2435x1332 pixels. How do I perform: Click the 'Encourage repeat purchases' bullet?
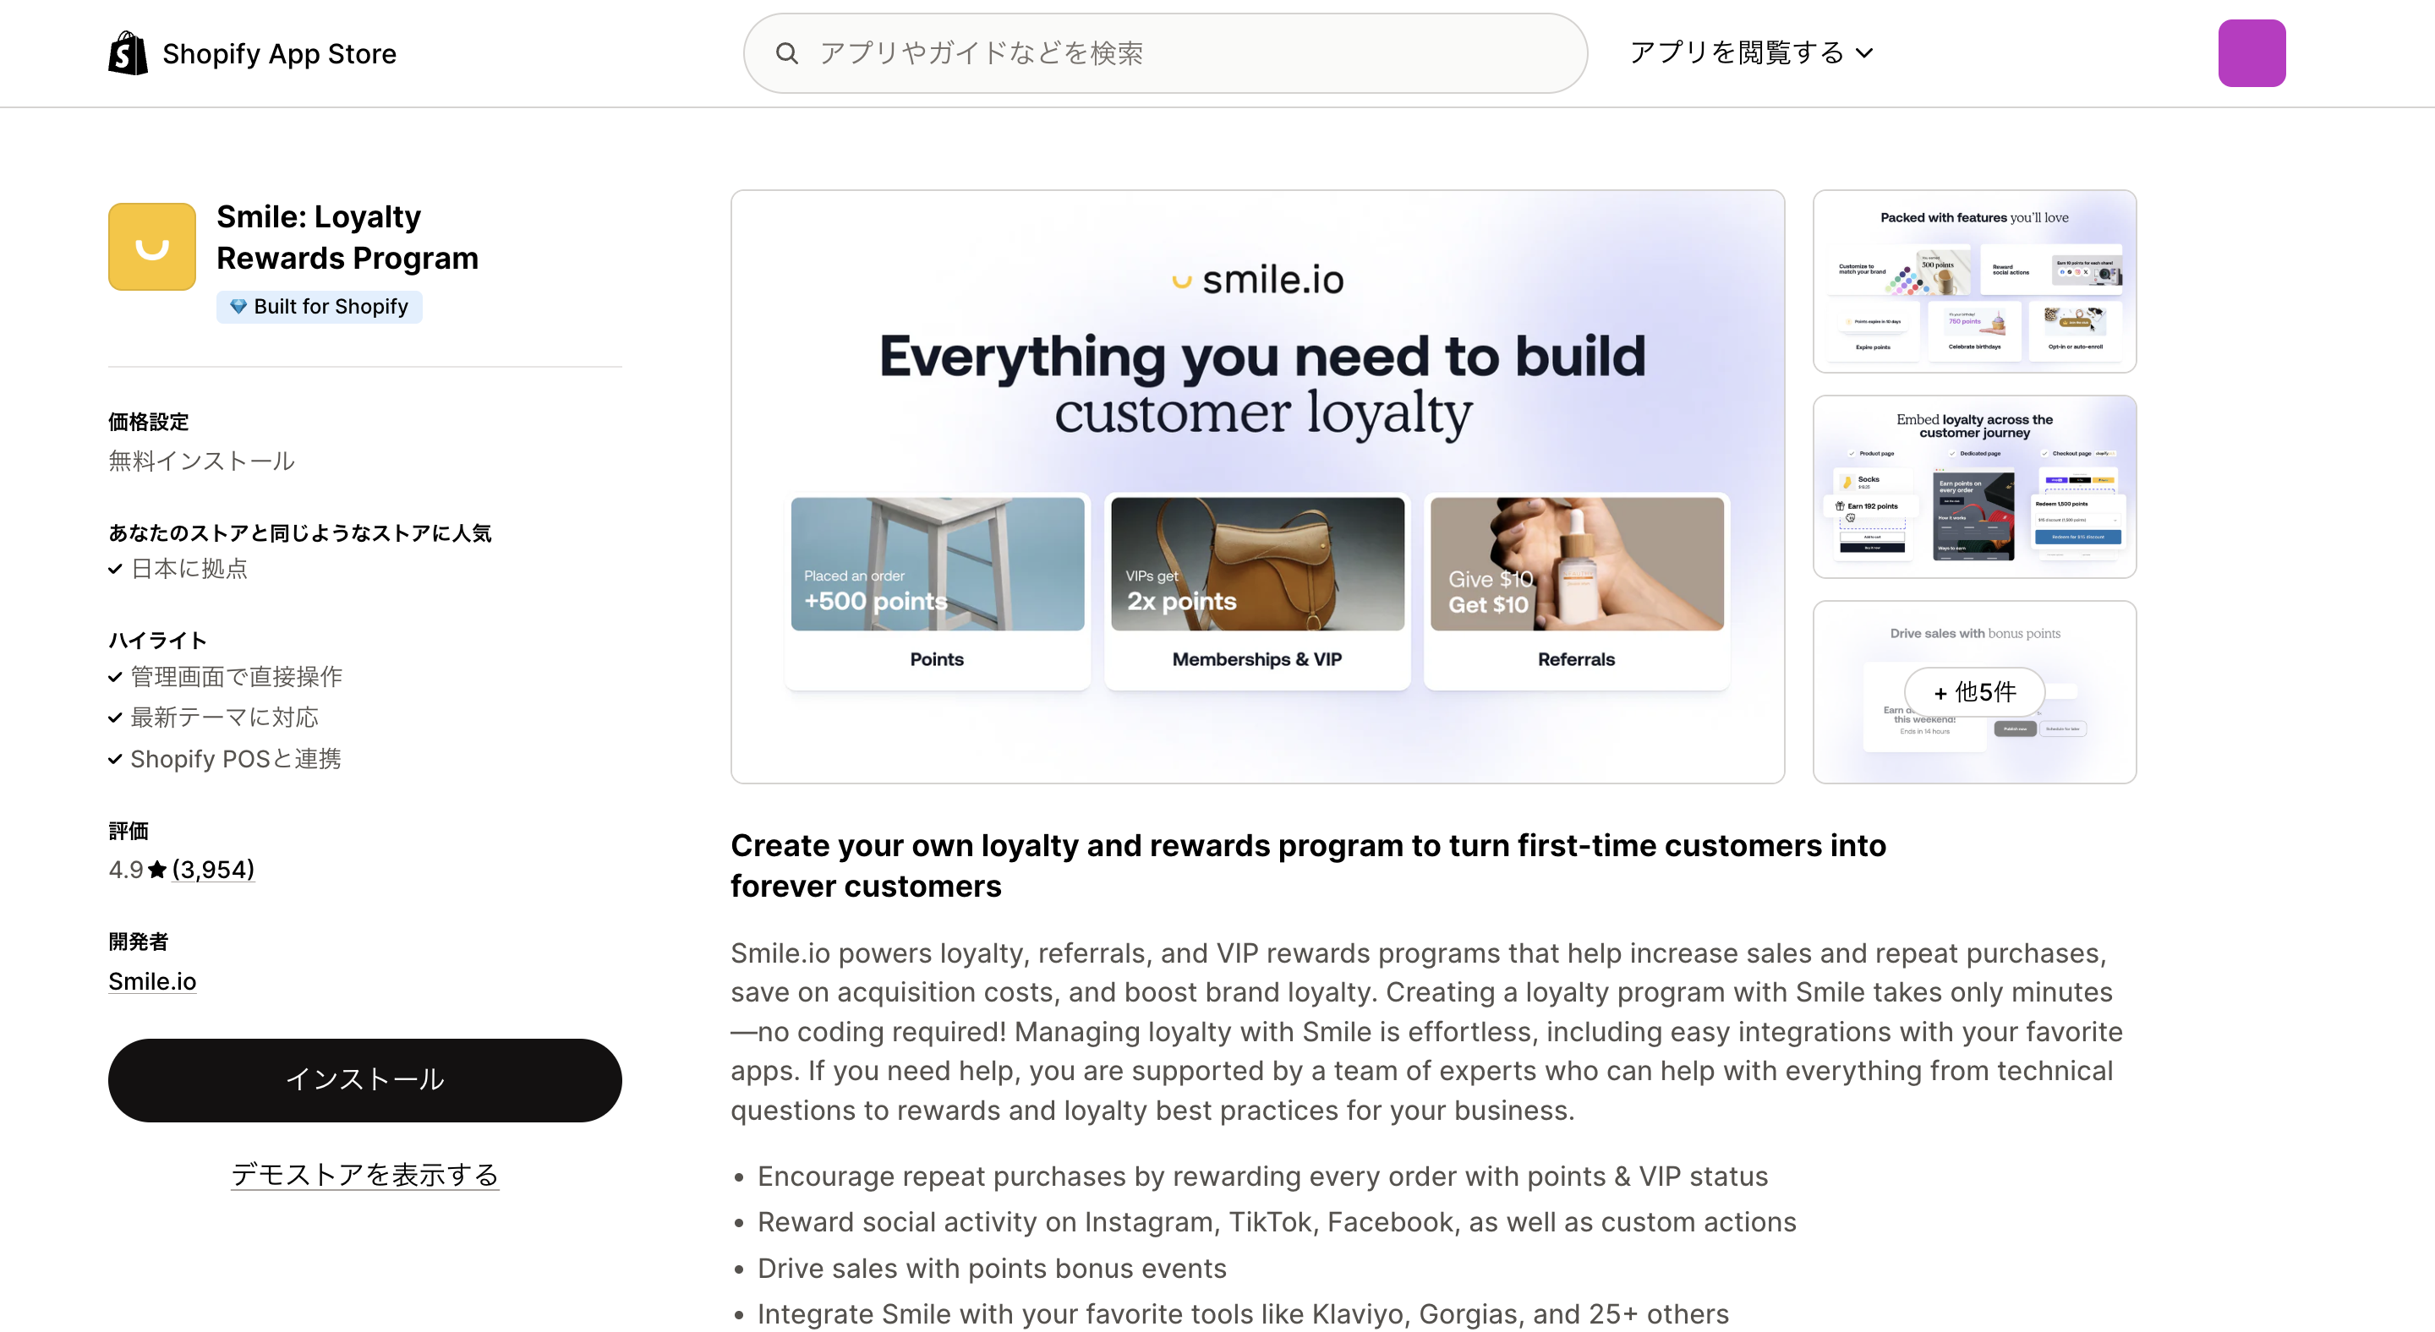(1263, 1176)
